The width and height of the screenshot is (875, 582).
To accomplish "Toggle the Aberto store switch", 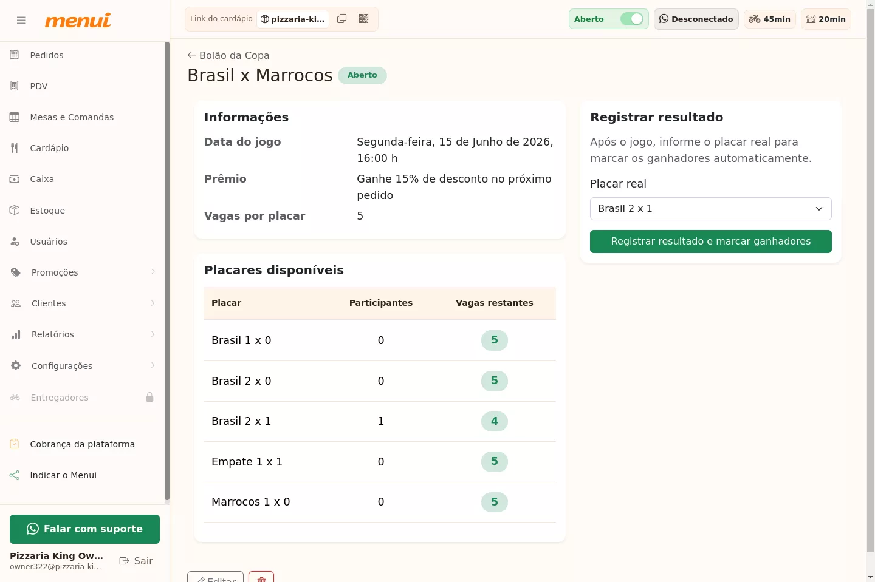I will [632, 19].
